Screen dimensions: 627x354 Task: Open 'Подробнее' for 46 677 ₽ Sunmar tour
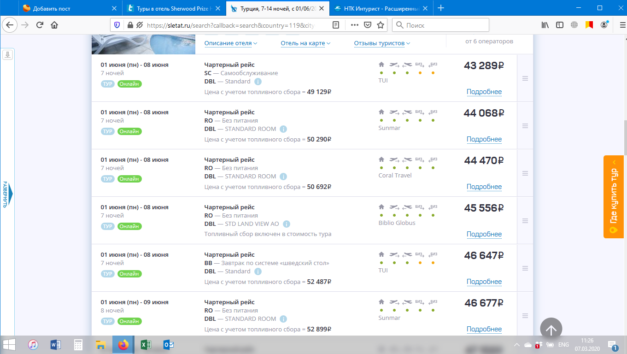484,329
